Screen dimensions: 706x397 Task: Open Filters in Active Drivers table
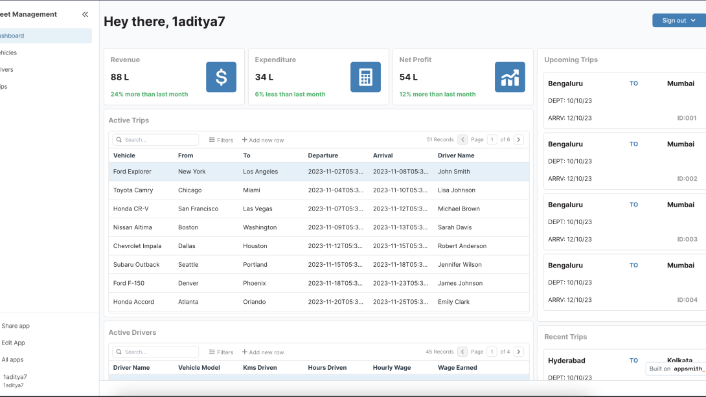click(221, 352)
